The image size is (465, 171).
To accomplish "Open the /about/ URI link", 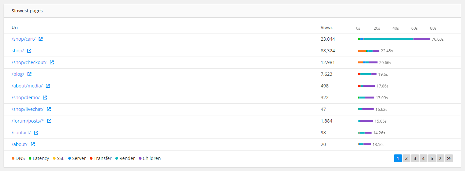I will (x=20, y=144).
